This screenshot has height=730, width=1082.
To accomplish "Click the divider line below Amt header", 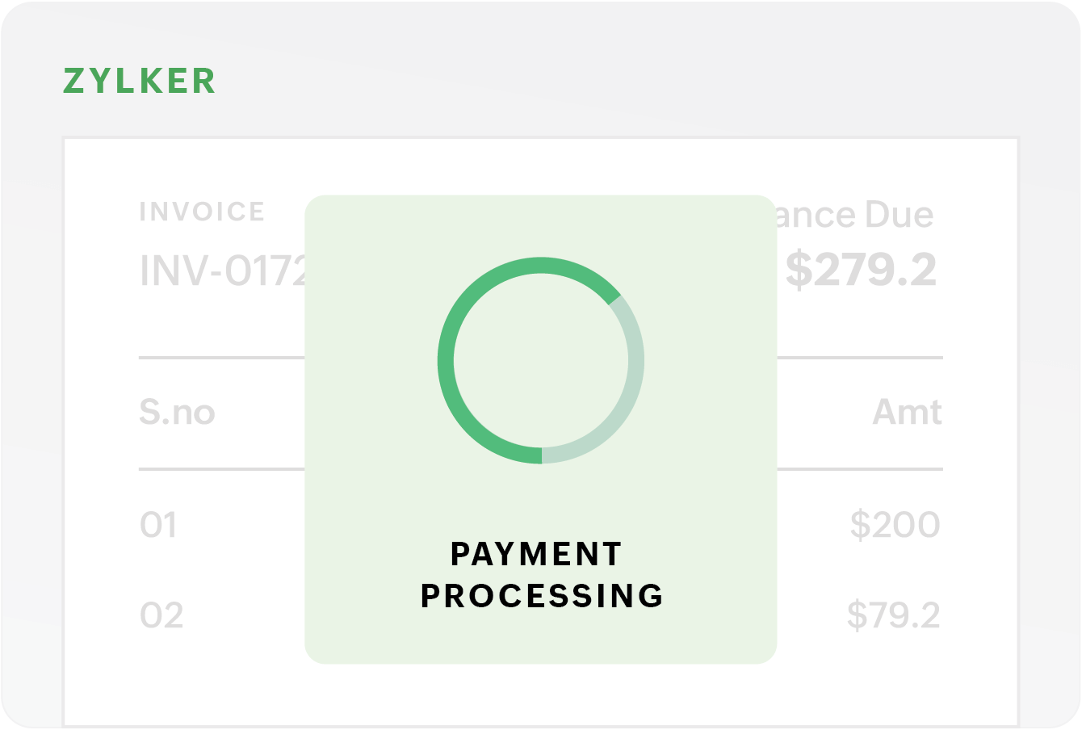I will tap(860, 469).
